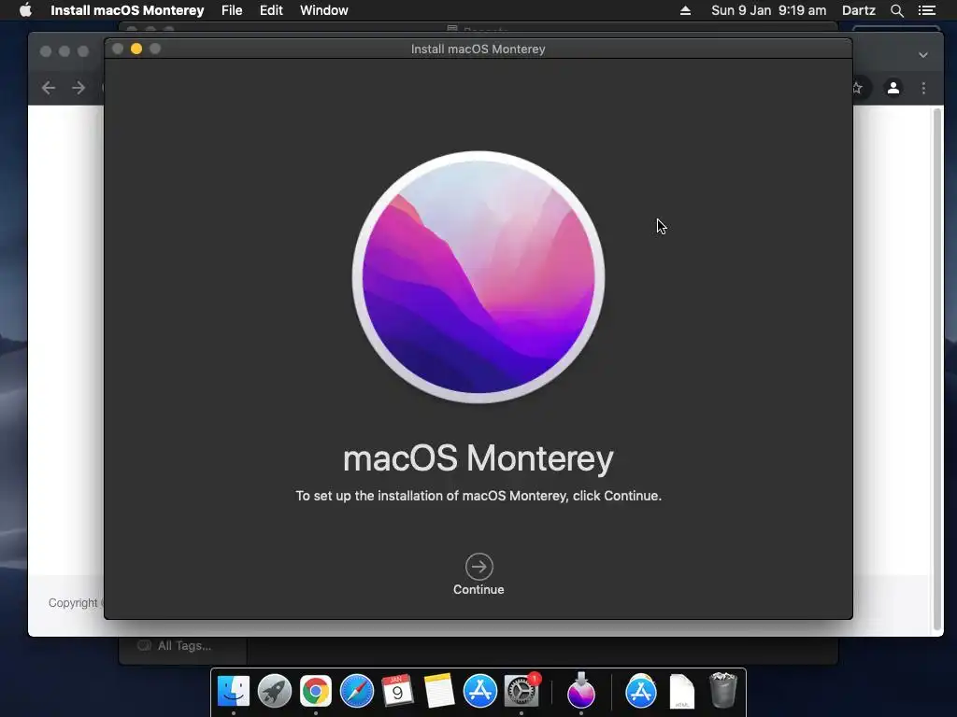Open the Window menu
The image size is (957, 717).
click(324, 10)
